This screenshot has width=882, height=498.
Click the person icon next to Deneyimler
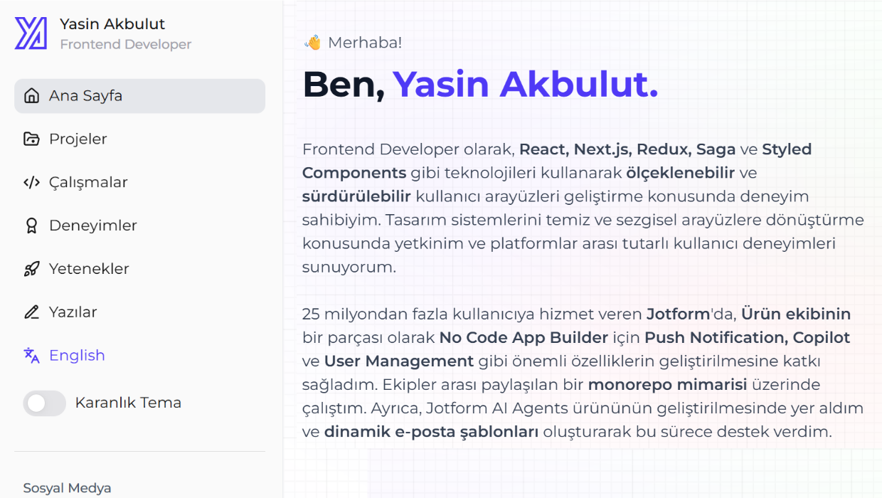point(32,226)
